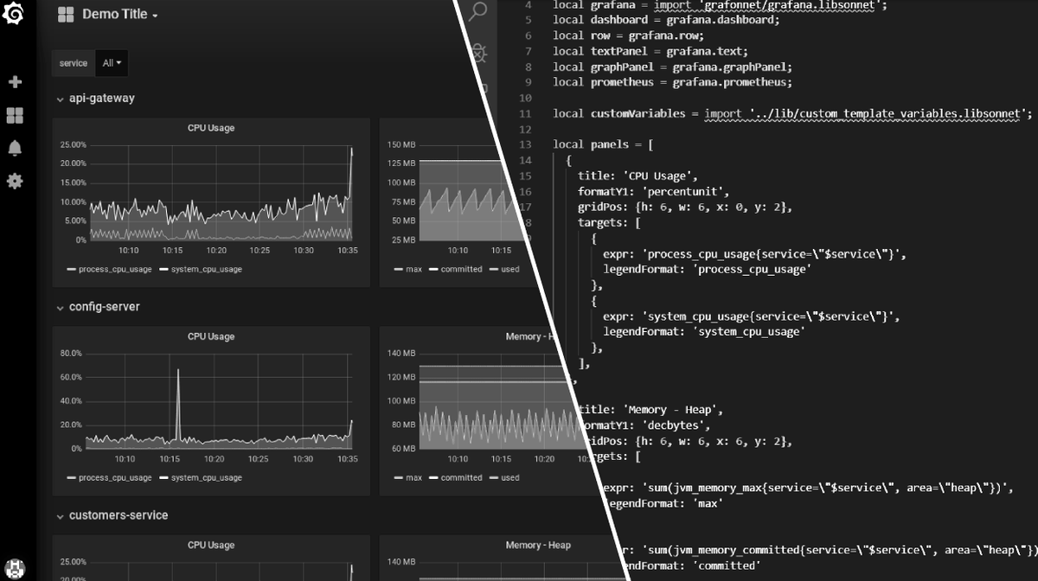Screen dimensions: 1038x581
Task: Open the service variable All dropdown
Action: click(112, 63)
